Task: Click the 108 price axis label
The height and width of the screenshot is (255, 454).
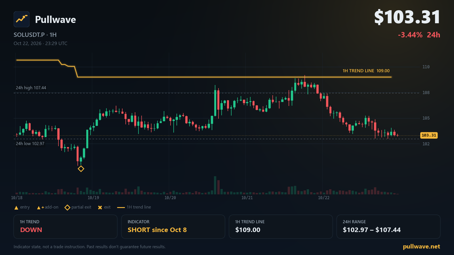Action: point(426,93)
